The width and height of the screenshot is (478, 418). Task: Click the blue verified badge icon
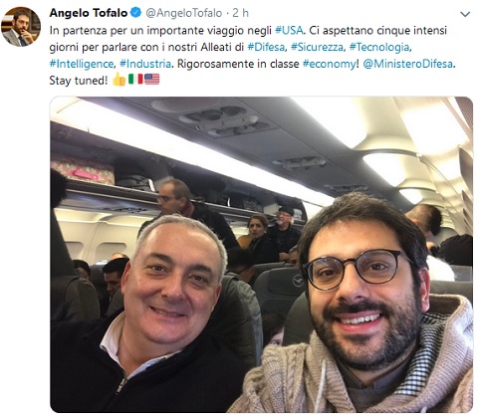(x=136, y=13)
